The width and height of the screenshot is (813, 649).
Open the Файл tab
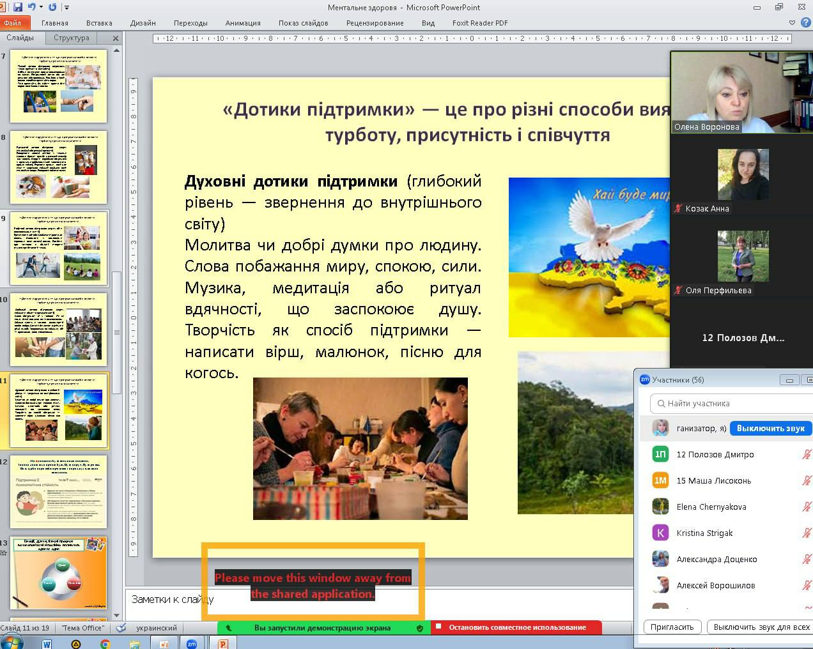(12, 23)
